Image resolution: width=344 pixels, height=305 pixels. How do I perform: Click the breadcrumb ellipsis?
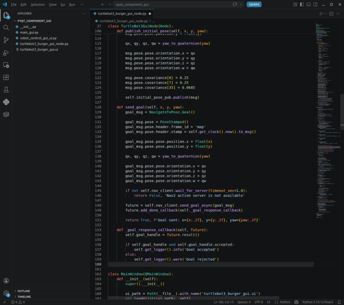tap(154, 21)
